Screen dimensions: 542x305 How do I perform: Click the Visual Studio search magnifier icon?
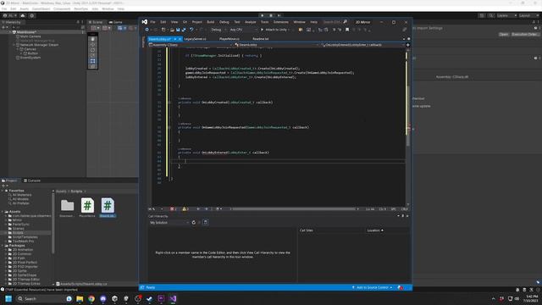[345, 22]
